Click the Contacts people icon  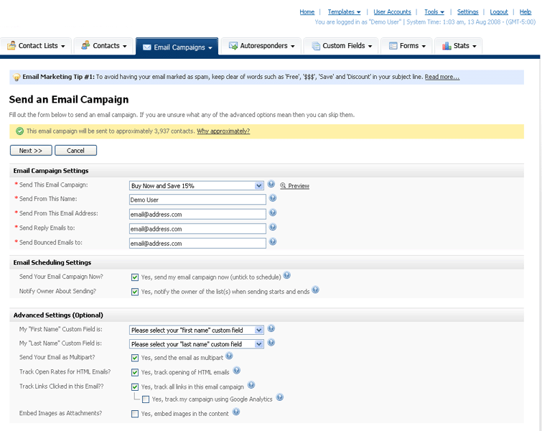click(x=85, y=45)
